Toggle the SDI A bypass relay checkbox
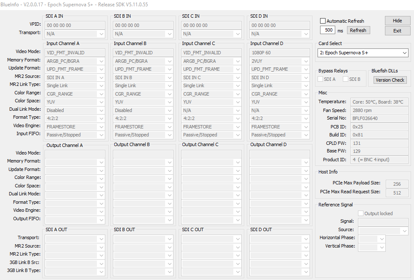414x280 pixels. click(x=321, y=79)
